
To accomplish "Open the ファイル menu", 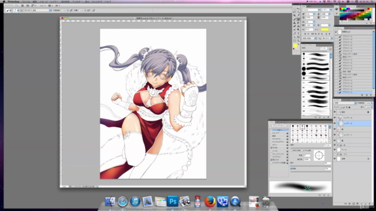I will (26, 1).
